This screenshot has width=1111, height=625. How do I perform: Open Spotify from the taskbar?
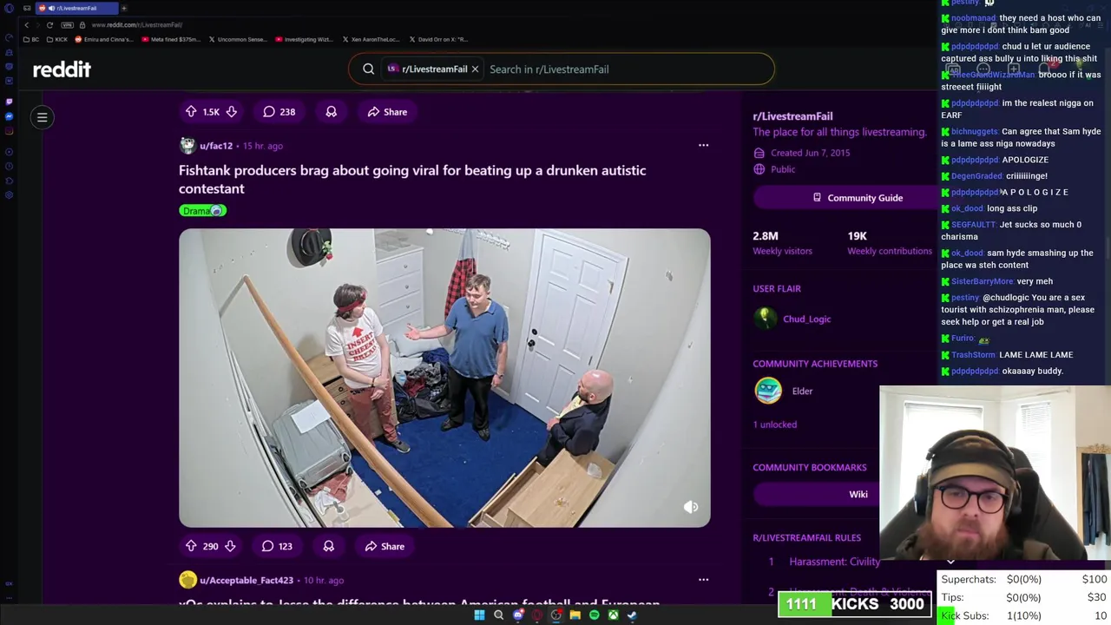595,615
